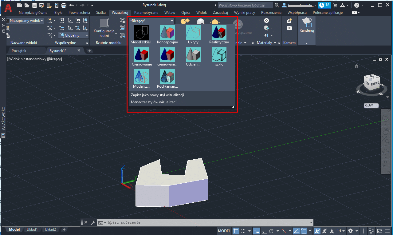Select the Cieniowanie visual style
The height and width of the screenshot is (235, 393).
coord(142,57)
